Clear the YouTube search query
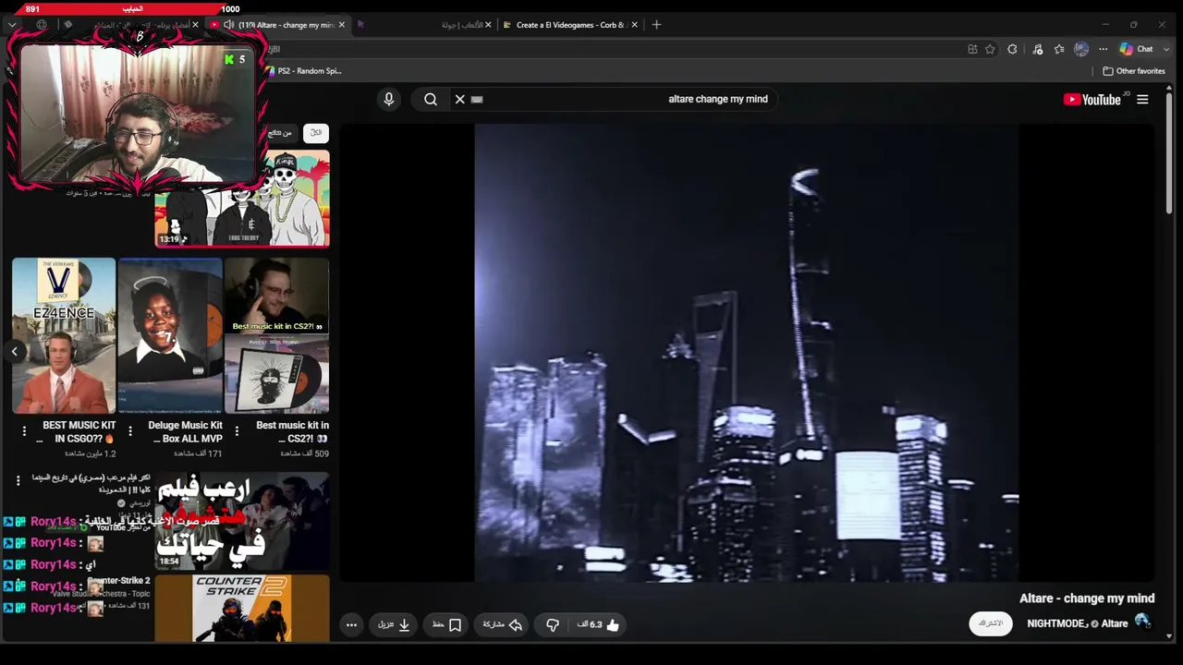This screenshot has height=665, width=1183. (x=459, y=99)
